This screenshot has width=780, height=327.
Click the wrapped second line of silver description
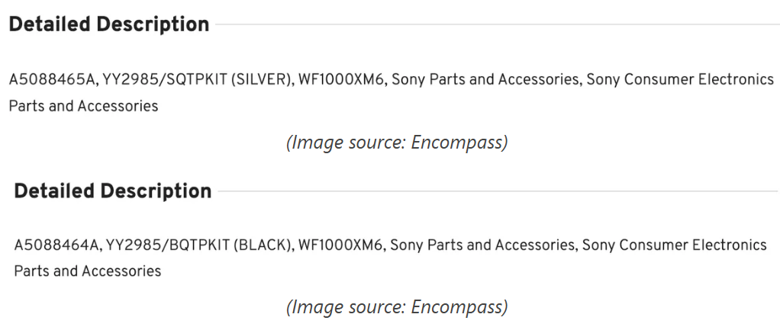(83, 106)
